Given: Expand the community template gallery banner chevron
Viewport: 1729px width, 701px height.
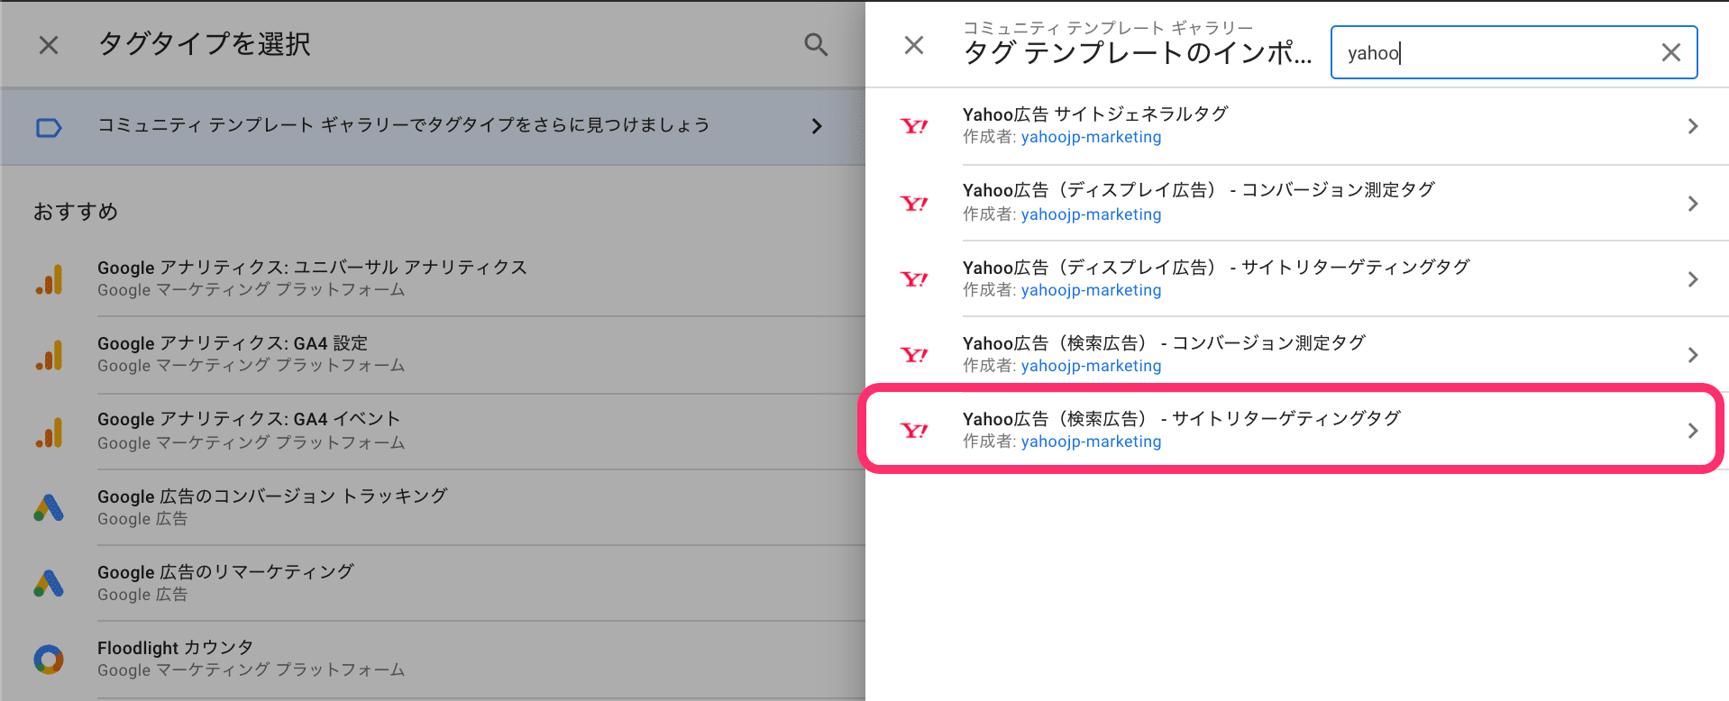Looking at the screenshot, I should coord(817,126).
